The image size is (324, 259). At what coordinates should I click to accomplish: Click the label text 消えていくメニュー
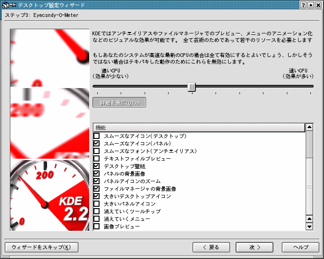pos(127,219)
